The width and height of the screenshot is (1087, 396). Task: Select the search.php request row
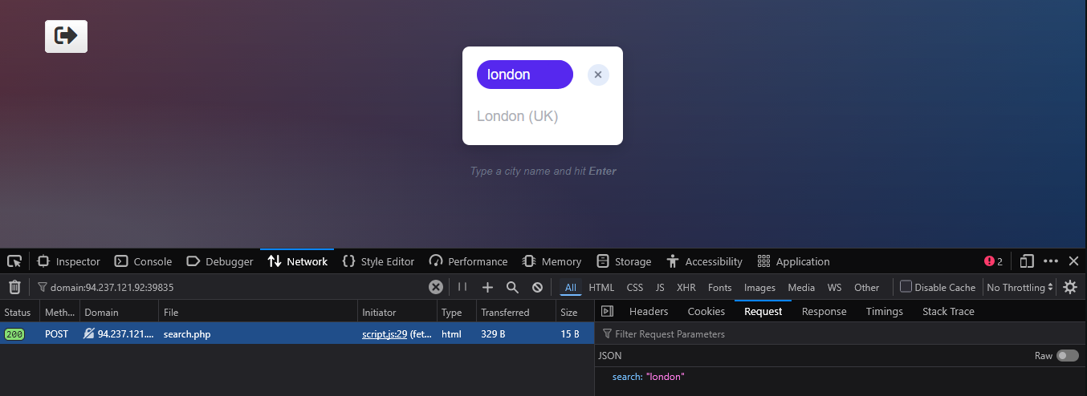click(x=297, y=333)
